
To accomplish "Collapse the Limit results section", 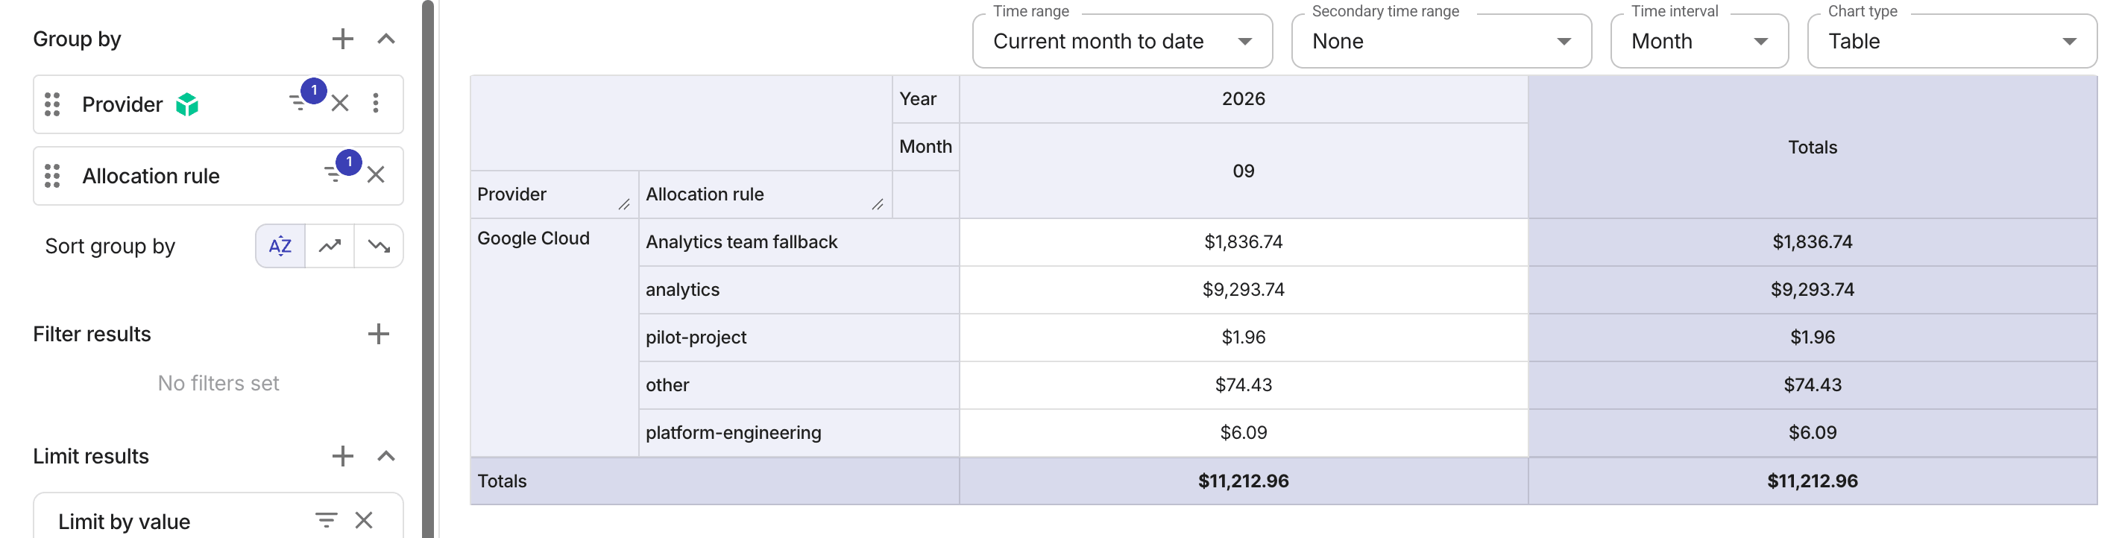I will pos(385,456).
